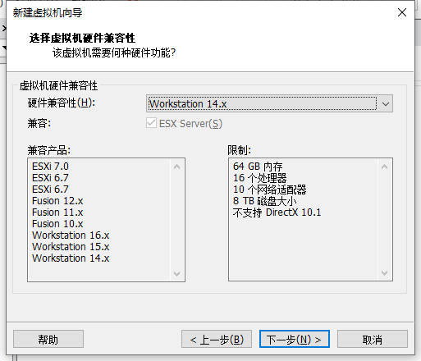This screenshot has width=421, height=361.
Task: Cancel the wizard with 取消 button
Action: coord(373,340)
